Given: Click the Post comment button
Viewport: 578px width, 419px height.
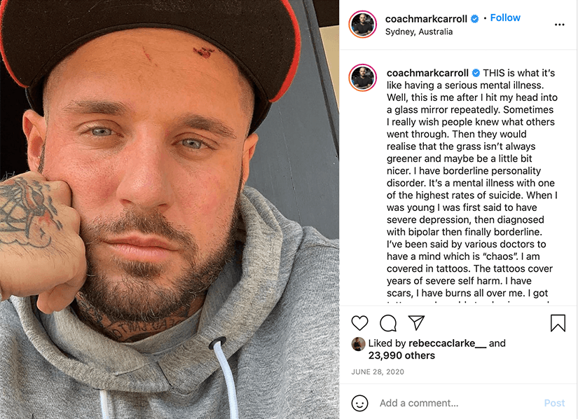Looking at the screenshot, I should coord(554,403).
